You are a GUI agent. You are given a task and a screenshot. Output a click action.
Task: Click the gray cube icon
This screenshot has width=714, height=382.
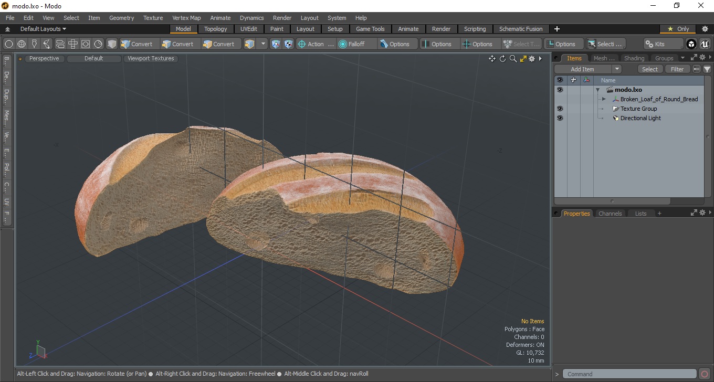point(112,44)
